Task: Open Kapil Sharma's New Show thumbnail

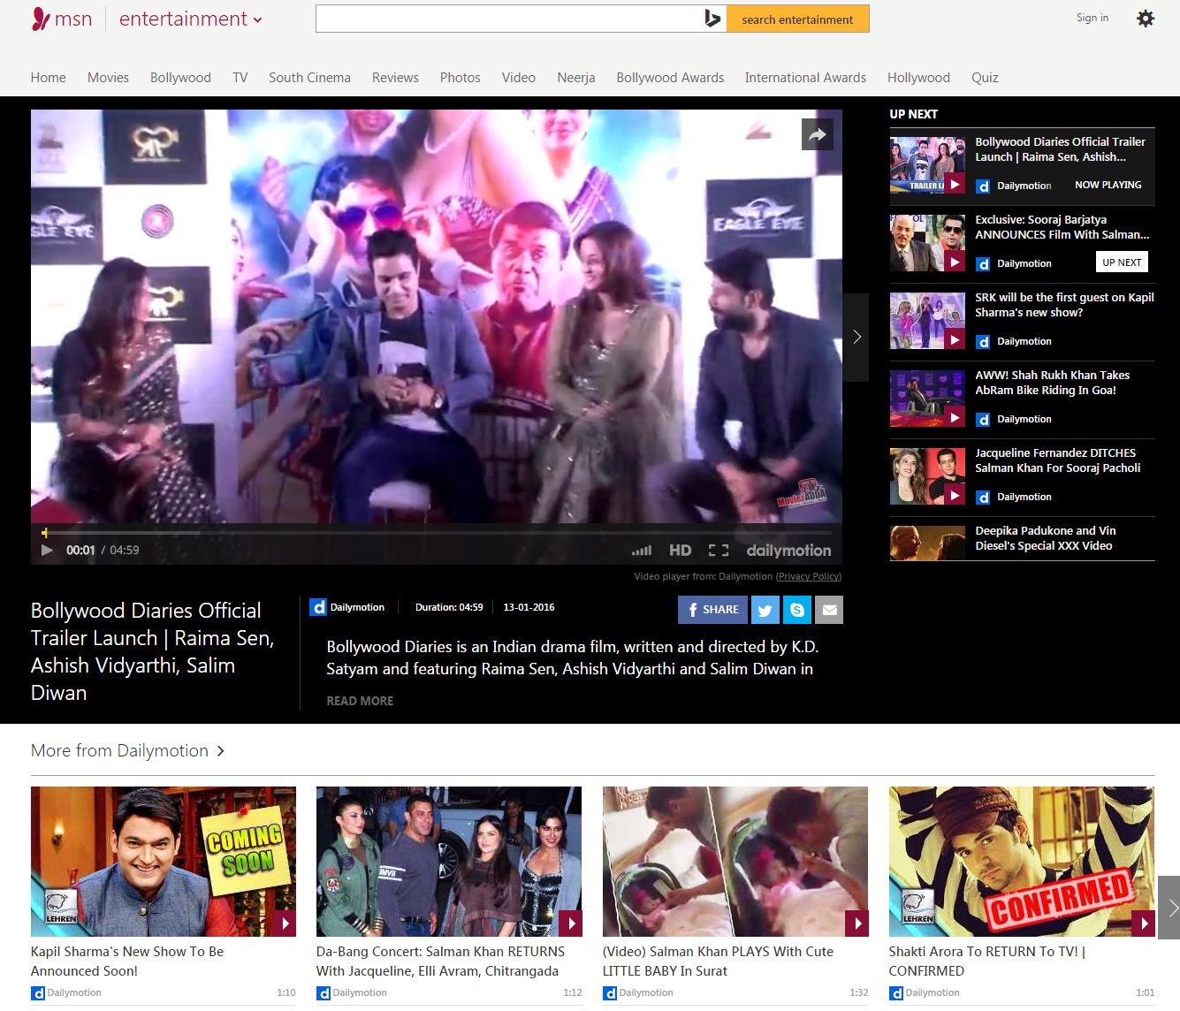Action: (x=164, y=861)
